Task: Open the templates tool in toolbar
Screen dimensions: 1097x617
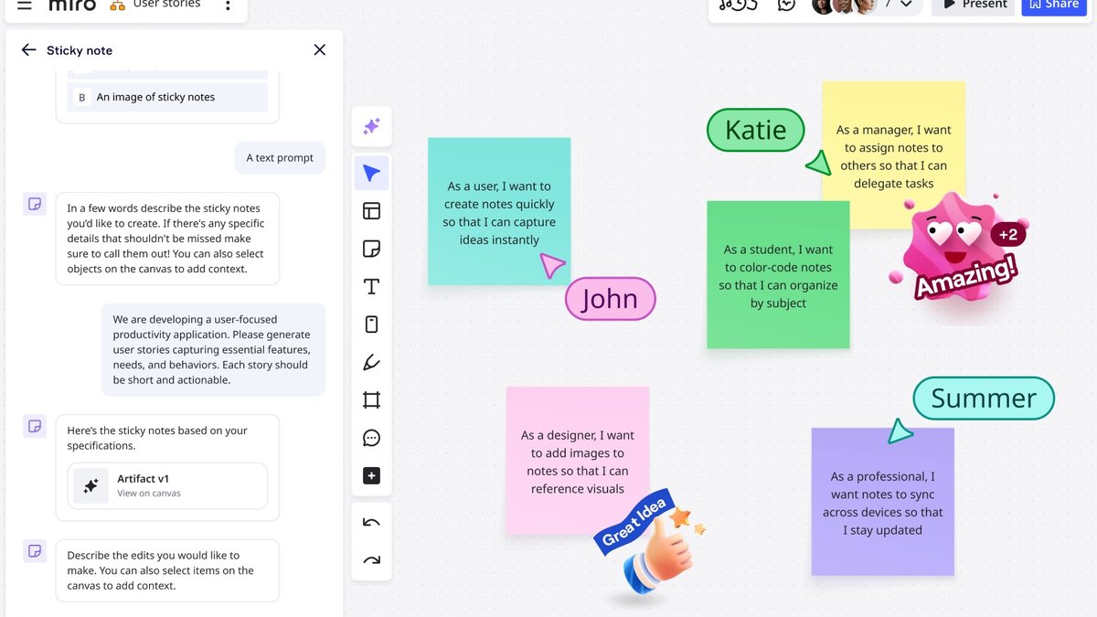Action: [371, 211]
